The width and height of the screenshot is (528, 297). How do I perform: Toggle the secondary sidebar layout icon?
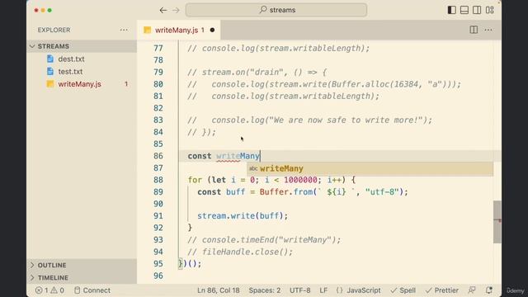point(477,10)
